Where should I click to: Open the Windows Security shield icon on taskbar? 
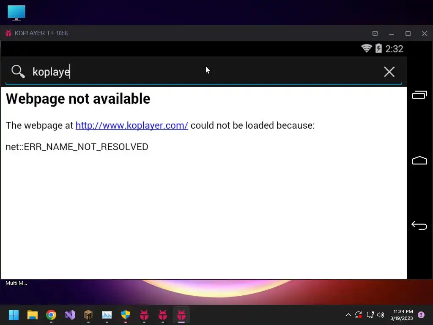click(125, 315)
